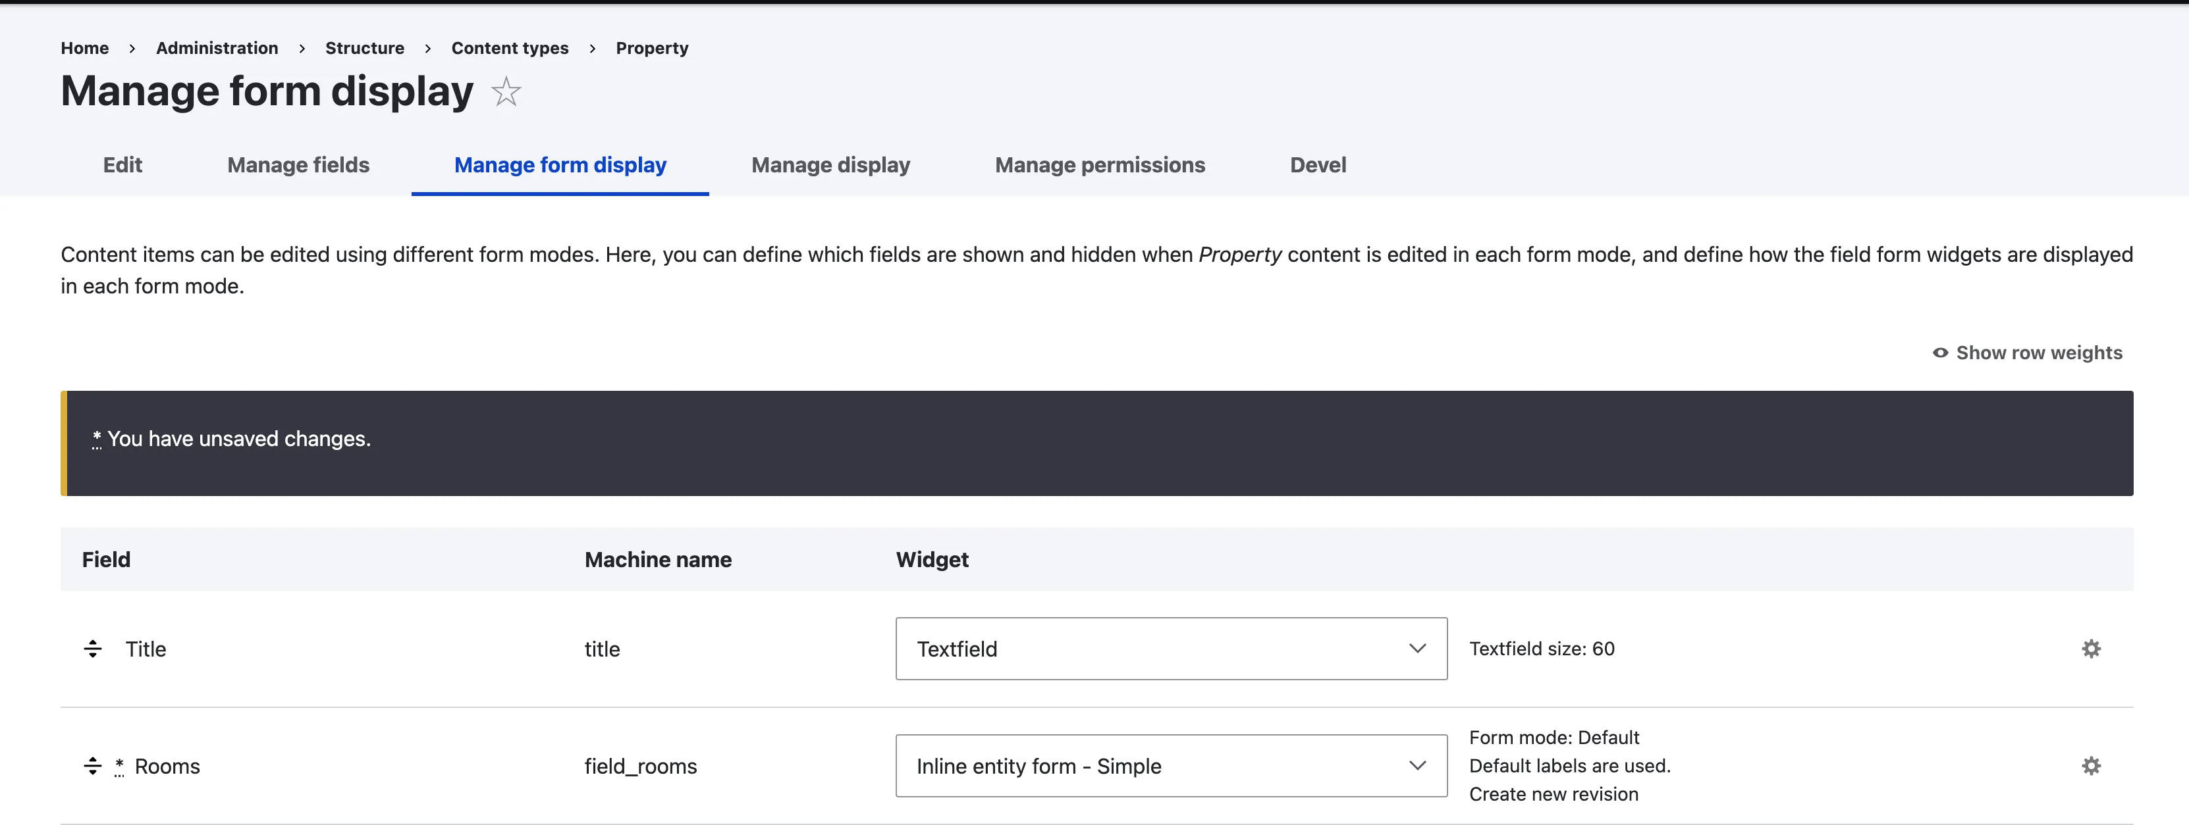
Task: Switch to the Manage fields tab
Action: pyautogui.click(x=298, y=166)
